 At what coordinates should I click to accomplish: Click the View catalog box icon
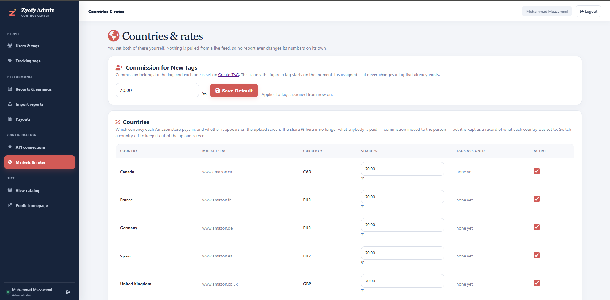10,190
